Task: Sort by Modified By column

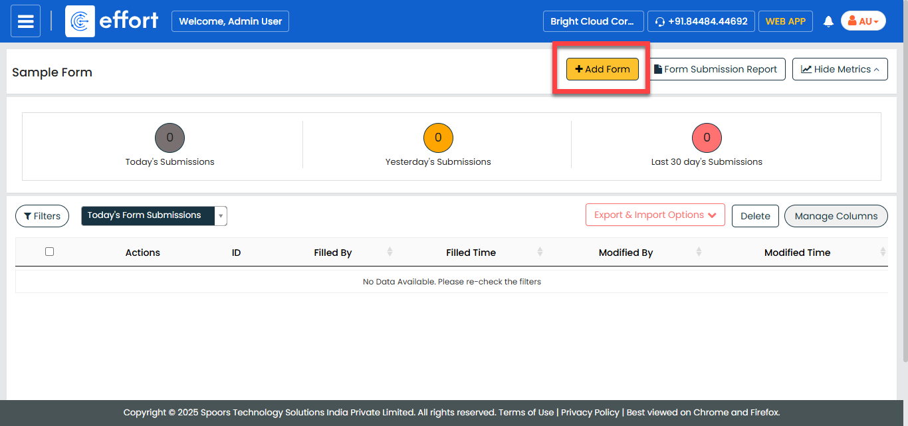Action: (x=699, y=252)
